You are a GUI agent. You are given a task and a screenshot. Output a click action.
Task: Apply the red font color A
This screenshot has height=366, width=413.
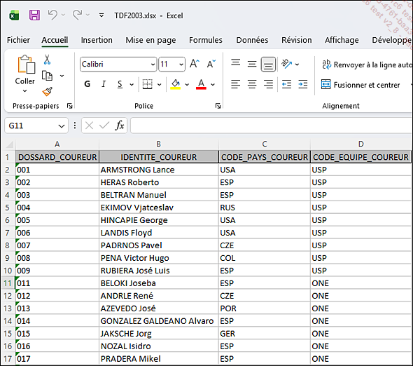pos(201,84)
